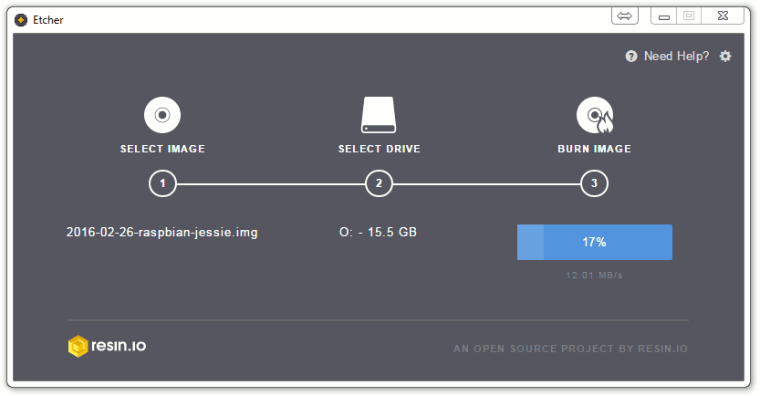Viewport: 760px width, 396px height.
Task: Click the 17% burn progress bar
Action: click(x=595, y=242)
